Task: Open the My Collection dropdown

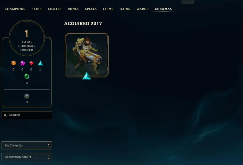Action: point(27,146)
